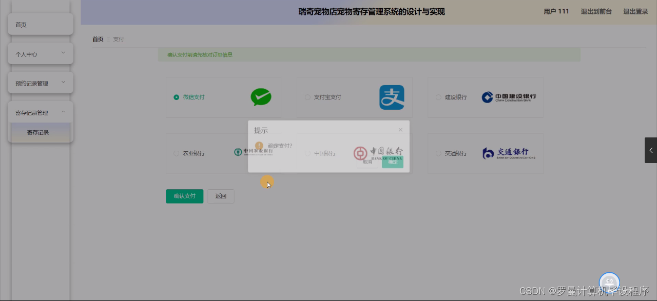Select the 中国银行 payment radio button
Screen dimensions: 657x301
(x=307, y=153)
